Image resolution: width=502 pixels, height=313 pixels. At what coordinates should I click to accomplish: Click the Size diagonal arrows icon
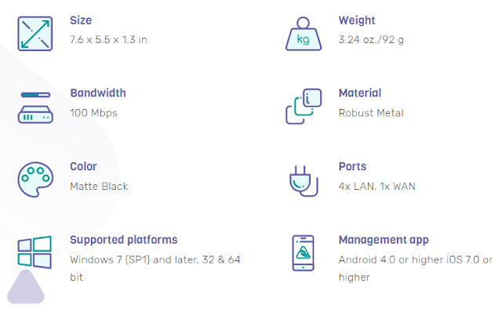(35, 34)
